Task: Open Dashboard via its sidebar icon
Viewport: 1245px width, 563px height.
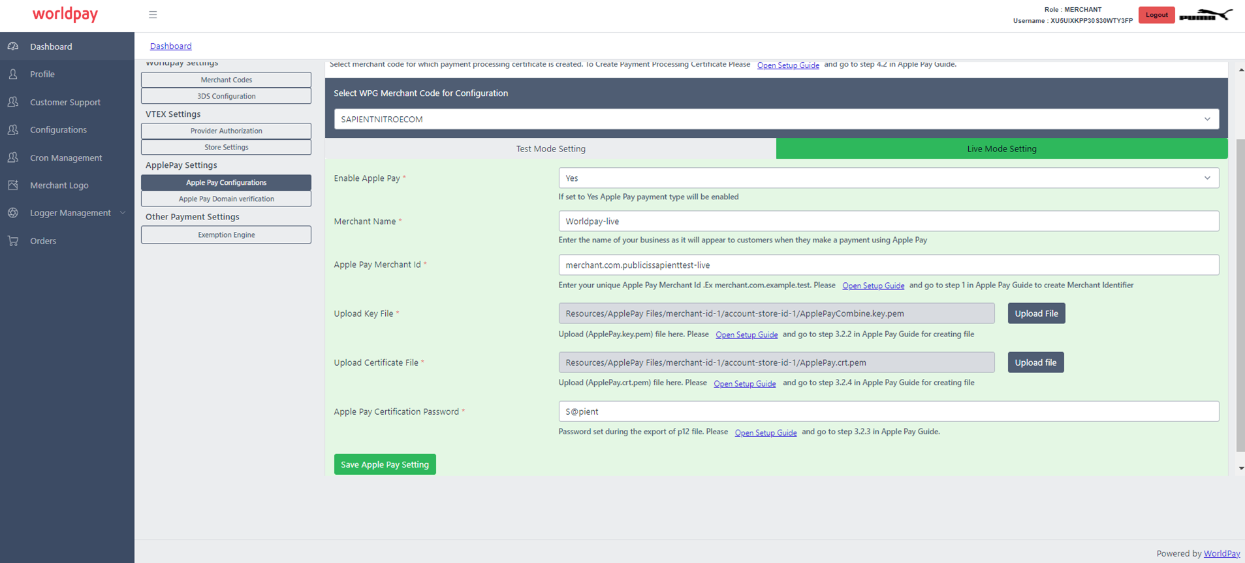Action: point(13,46)
